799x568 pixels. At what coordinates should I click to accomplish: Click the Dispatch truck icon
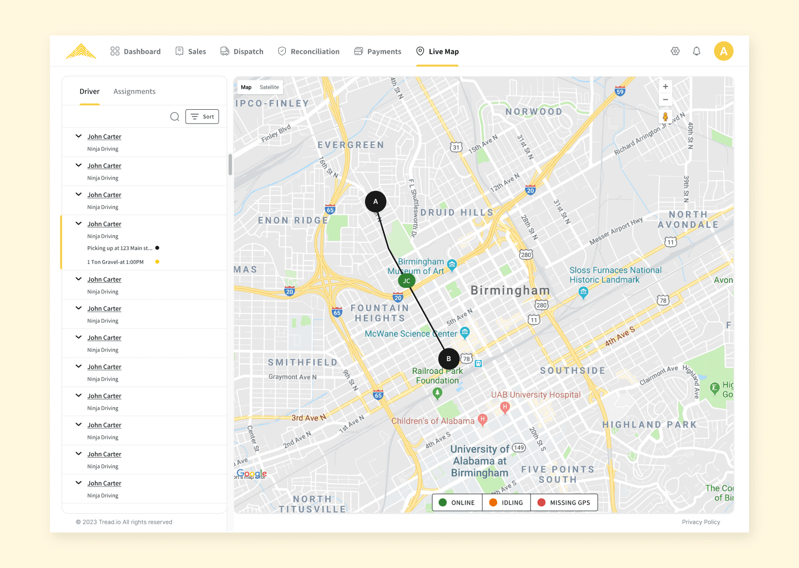coord(225,51)
